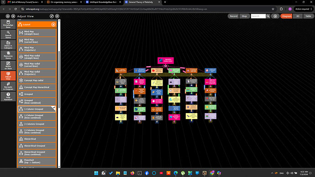Image resolution: width=315 pixels, height=177 pixels.
Task: Click the Stop button
Action: point(244,16)
